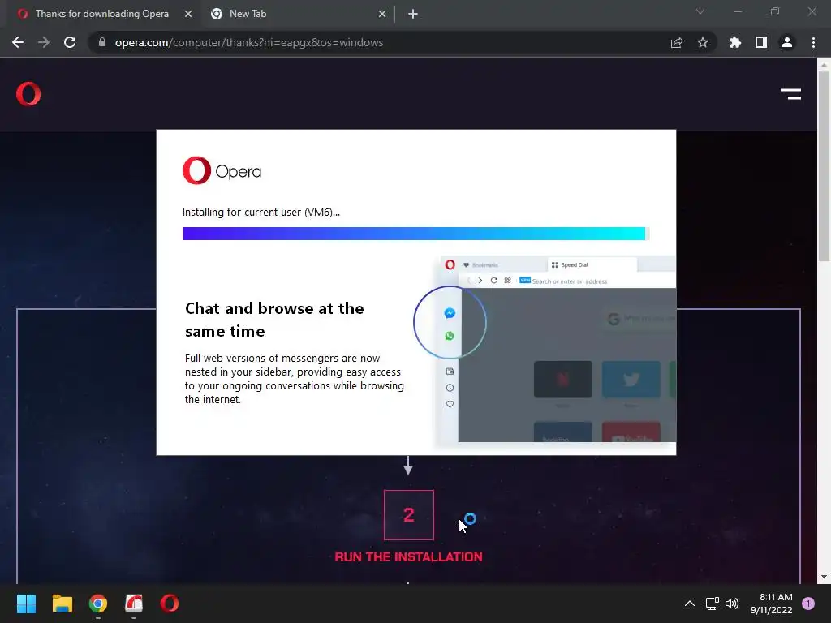Open the tab search chevron
This screenshot has width=831, height=623.
pos(700,11)
